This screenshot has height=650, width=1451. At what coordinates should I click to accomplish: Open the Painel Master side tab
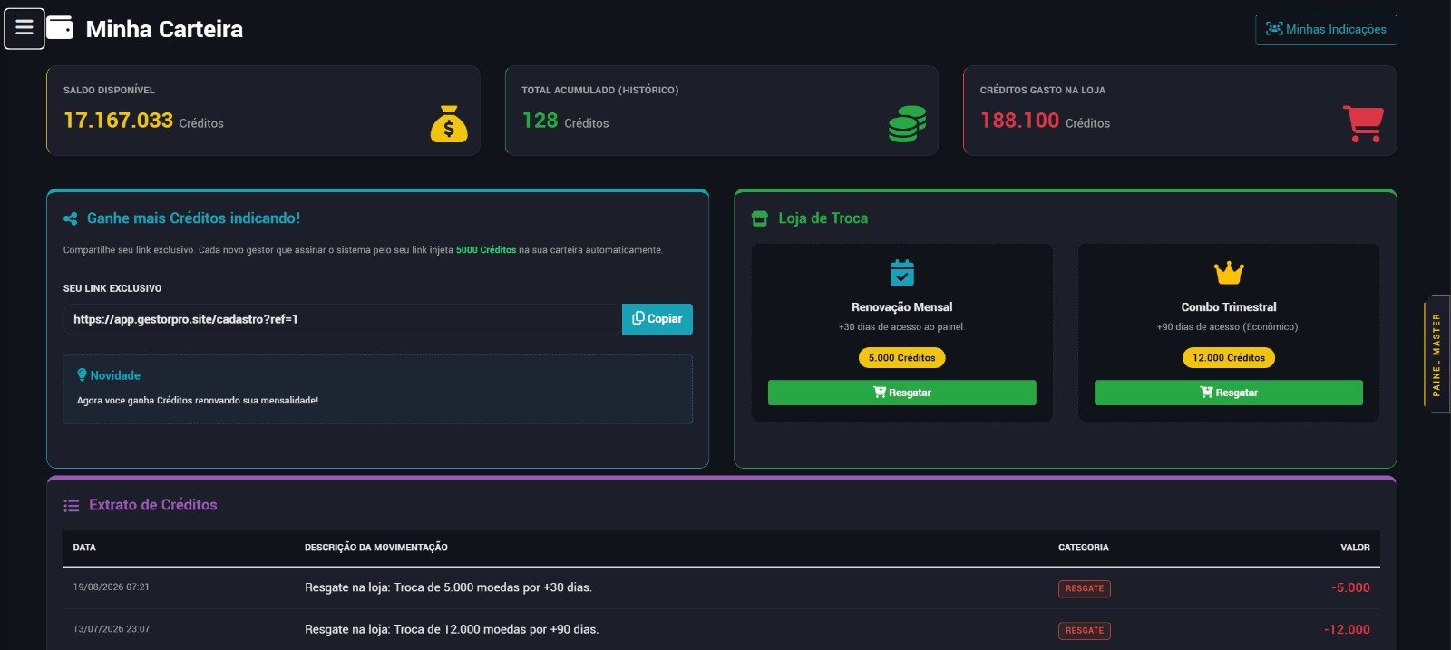(x=1436, y=354)
